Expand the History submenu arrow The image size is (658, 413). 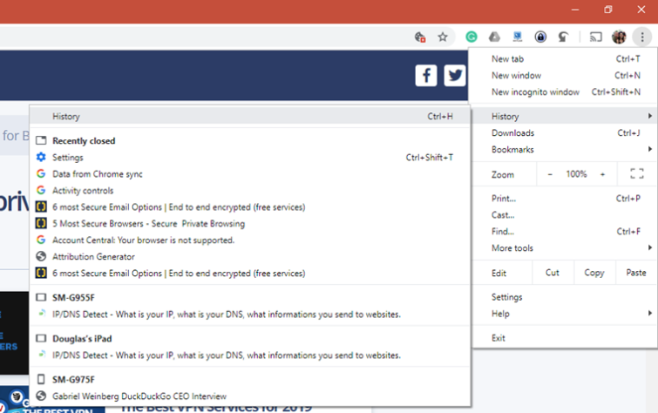tap(649, 116)
